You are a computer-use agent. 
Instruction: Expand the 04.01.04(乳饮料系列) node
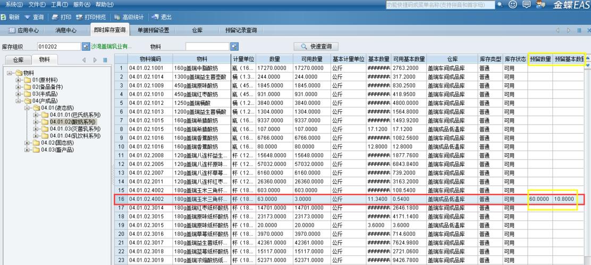tap(36, 136)
